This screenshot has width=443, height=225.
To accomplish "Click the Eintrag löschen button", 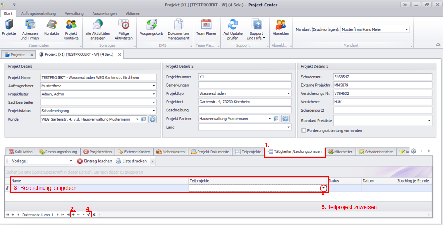I will (95, 161).
